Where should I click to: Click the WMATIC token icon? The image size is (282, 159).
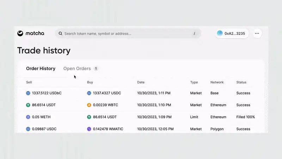click(89, 129)
